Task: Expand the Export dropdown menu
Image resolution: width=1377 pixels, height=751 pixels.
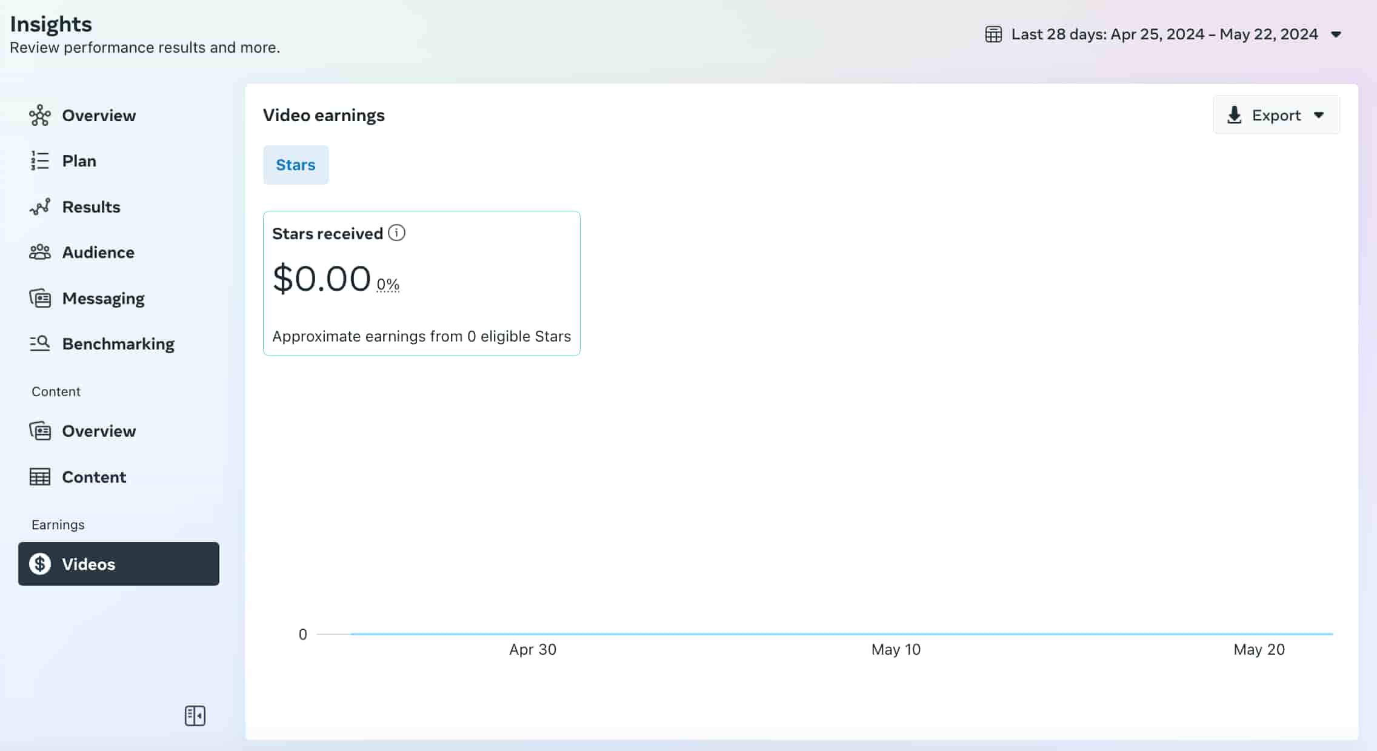Action: [1319, 115]
